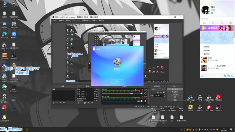Open CSGO channel in YY recent list
Screen dimensions: 235x132
coord(217,60)
